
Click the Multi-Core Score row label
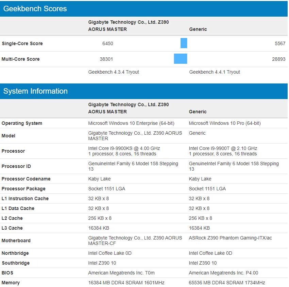click(21, 59)
